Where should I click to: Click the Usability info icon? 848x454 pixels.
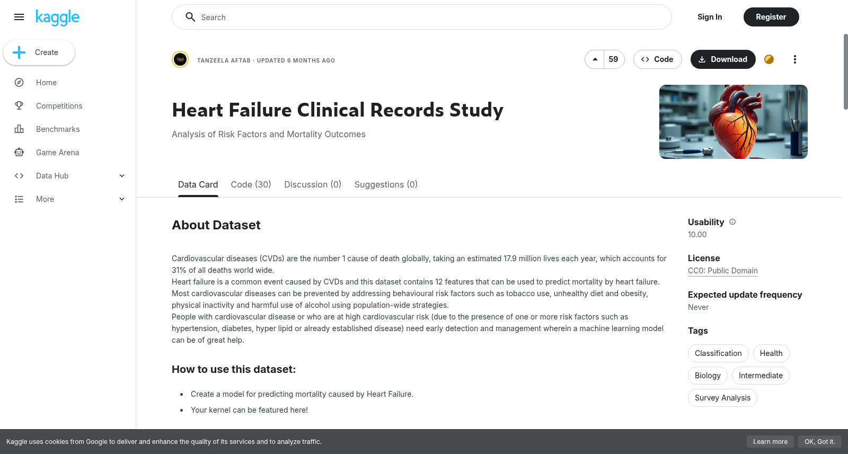pos(732,222)
